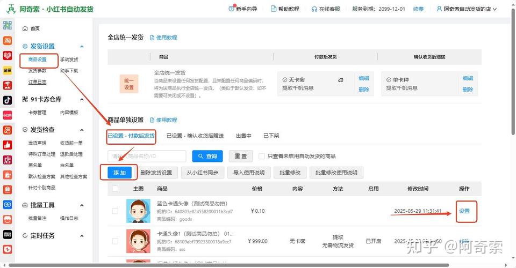Viewport: 516px width, 268px height.
Task: Open the 新手向导 help icon
Action: coord(232,9)
